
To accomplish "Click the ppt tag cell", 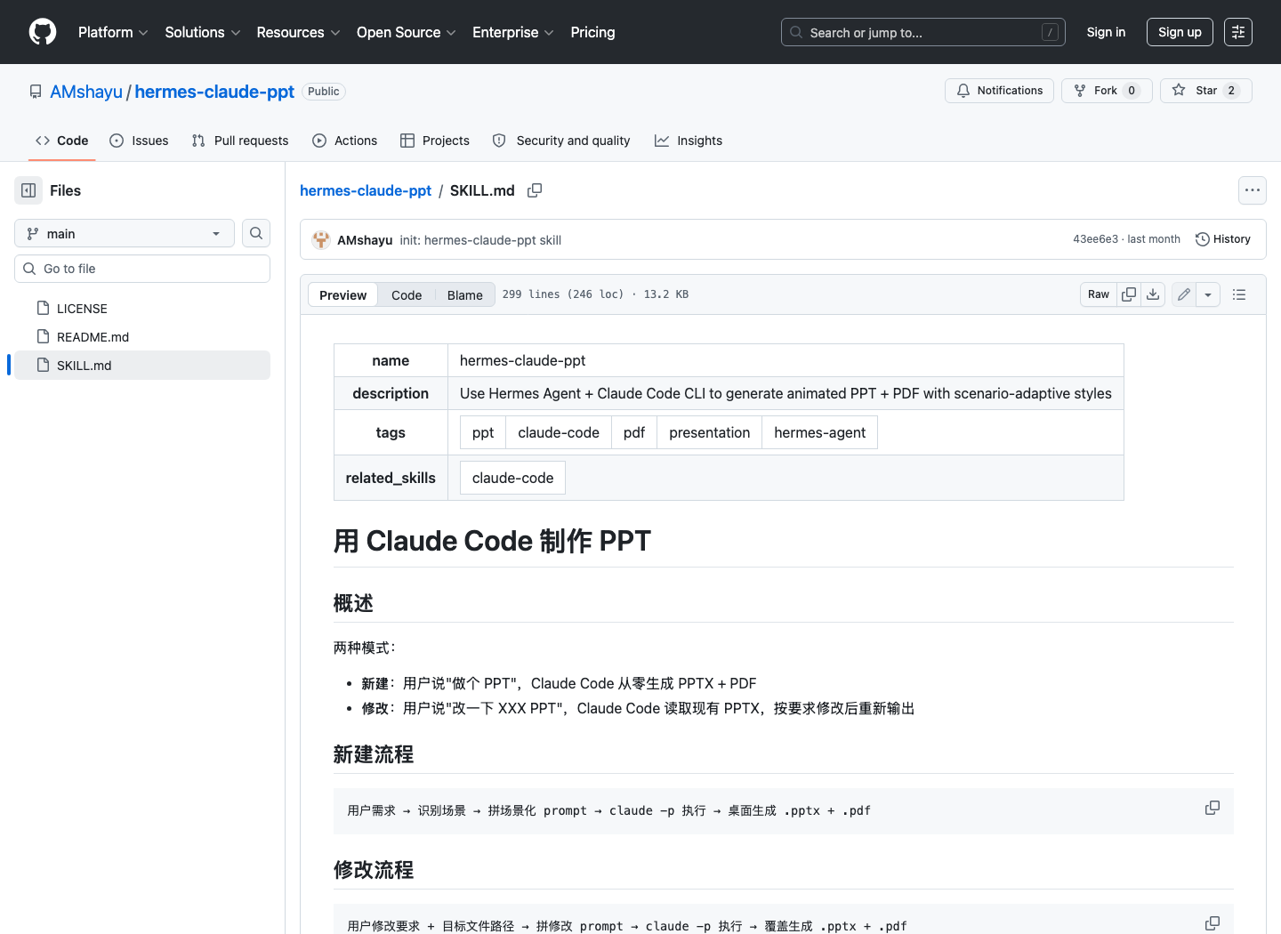I will [483, 432].
